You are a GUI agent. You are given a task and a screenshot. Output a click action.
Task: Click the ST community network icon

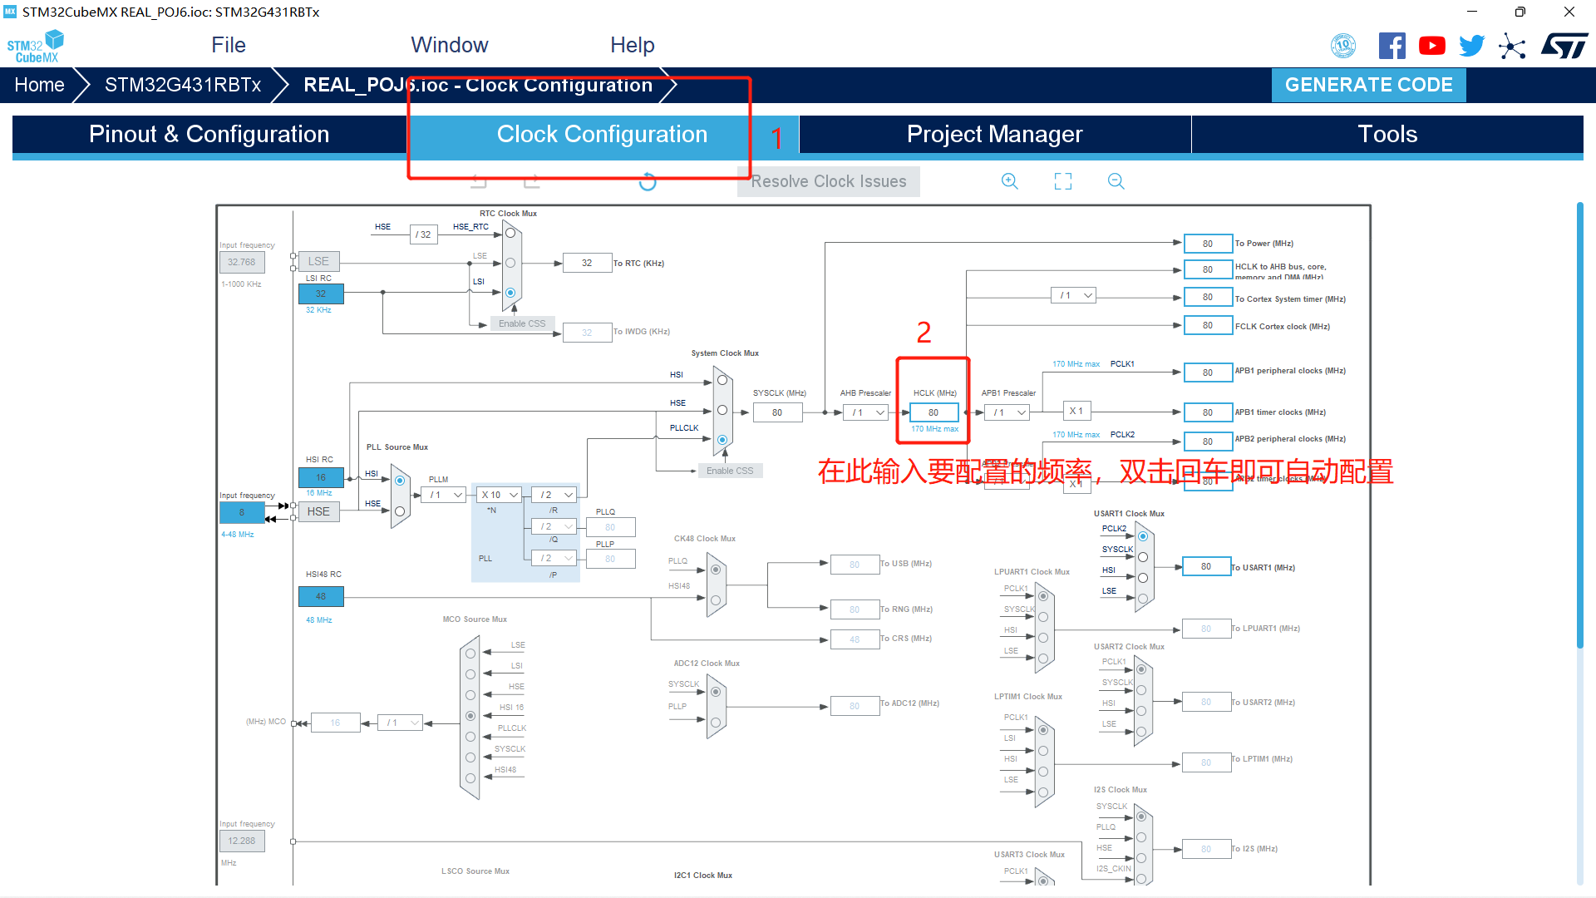click(x=1512, y=46)
